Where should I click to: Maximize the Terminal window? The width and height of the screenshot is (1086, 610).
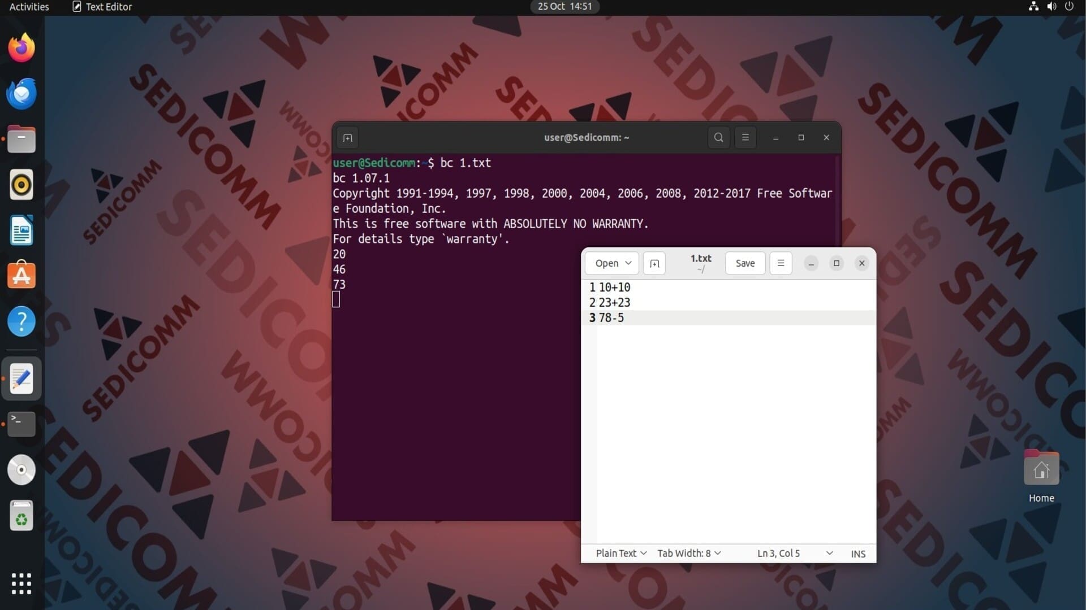(x=801, y=137)
